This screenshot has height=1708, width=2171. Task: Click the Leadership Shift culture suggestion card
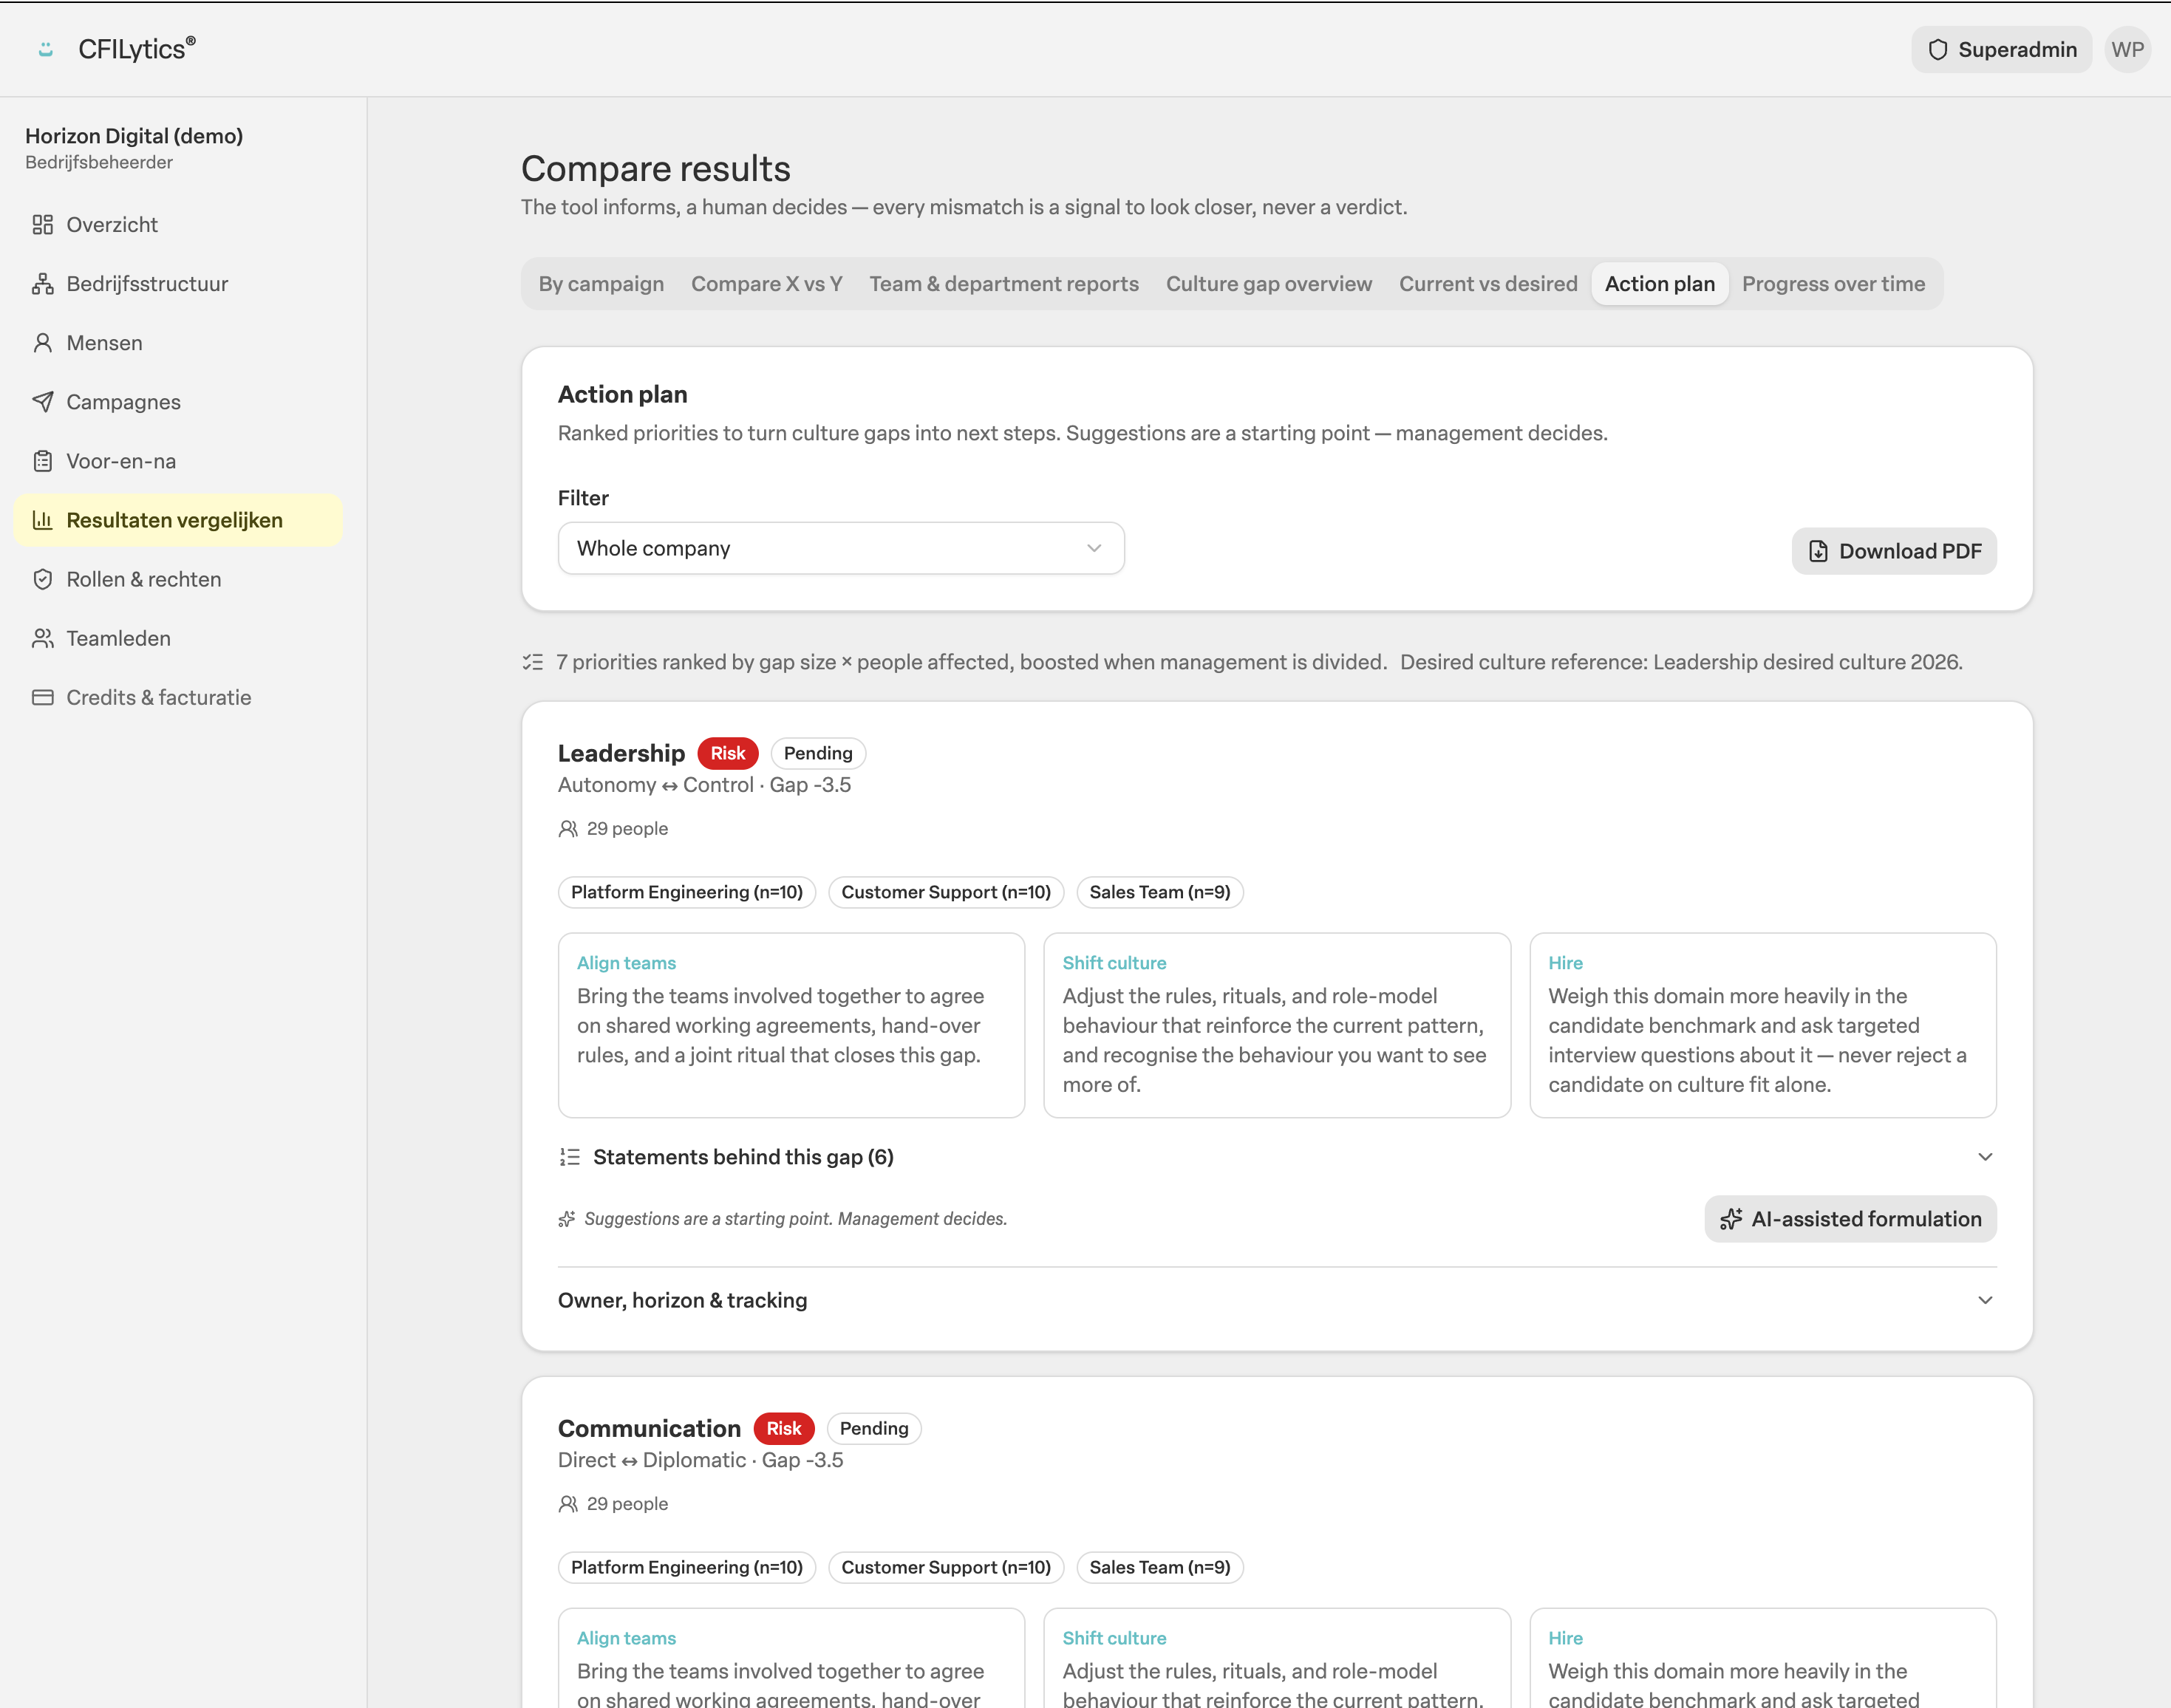(1276, 1024)
